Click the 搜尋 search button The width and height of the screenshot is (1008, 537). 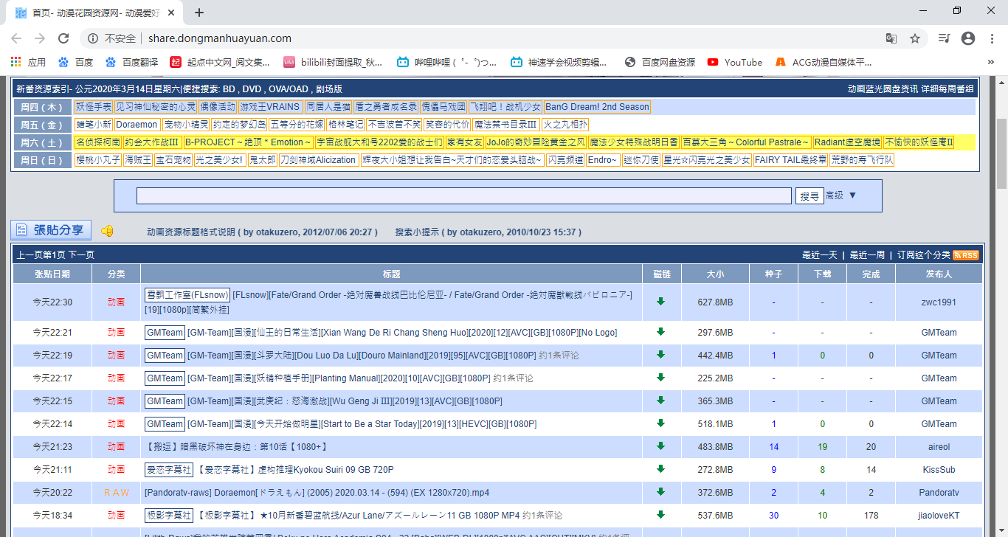[809, 195]
